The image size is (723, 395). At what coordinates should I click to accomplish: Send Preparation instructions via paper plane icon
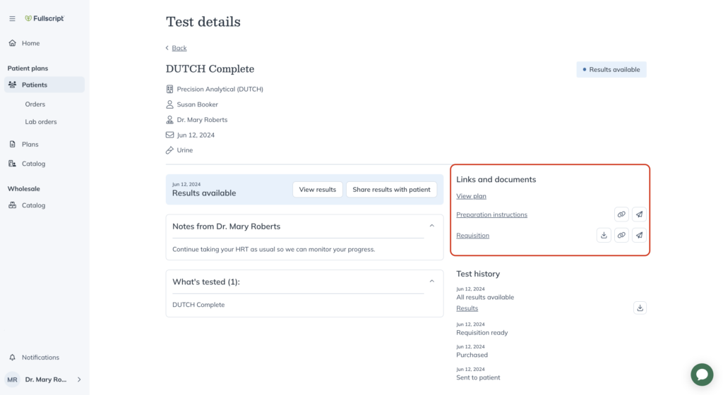point(639,214)
